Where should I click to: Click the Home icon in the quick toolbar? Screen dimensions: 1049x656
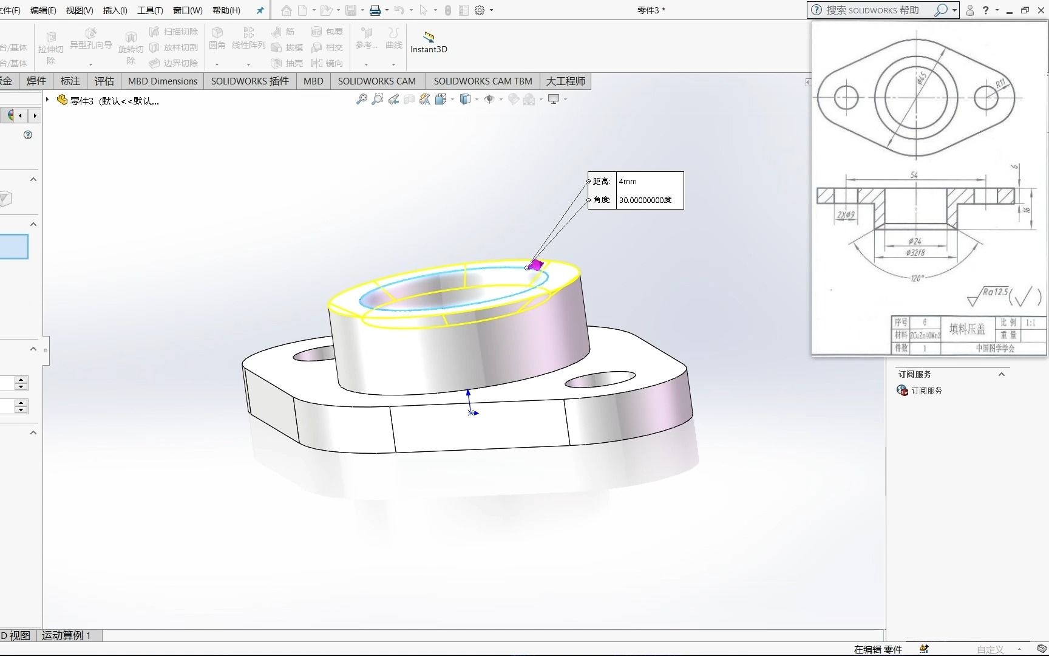[x=286, y=10]
